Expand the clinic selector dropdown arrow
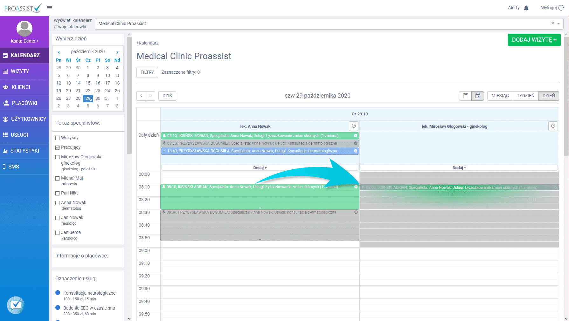The image size is (569, 321). [559, 24]
